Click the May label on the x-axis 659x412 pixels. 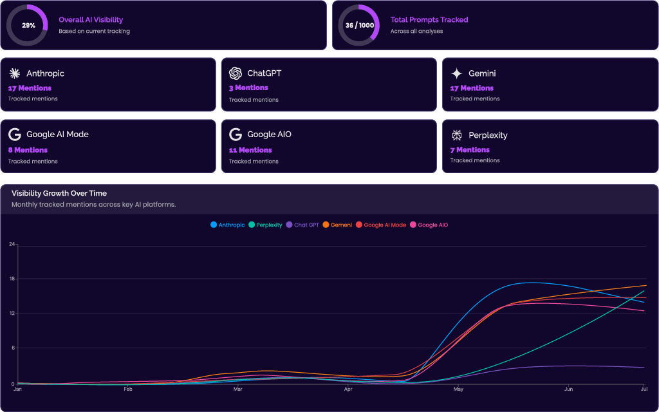[x=458, y=389]
